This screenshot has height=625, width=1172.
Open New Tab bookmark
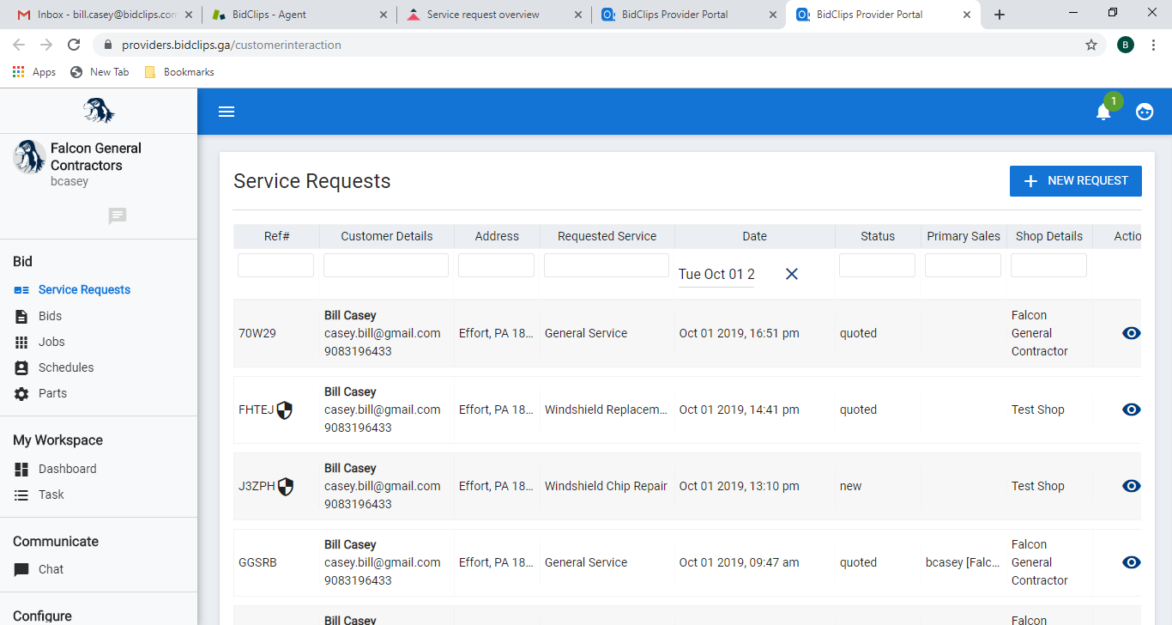click(x=100, y=72)
